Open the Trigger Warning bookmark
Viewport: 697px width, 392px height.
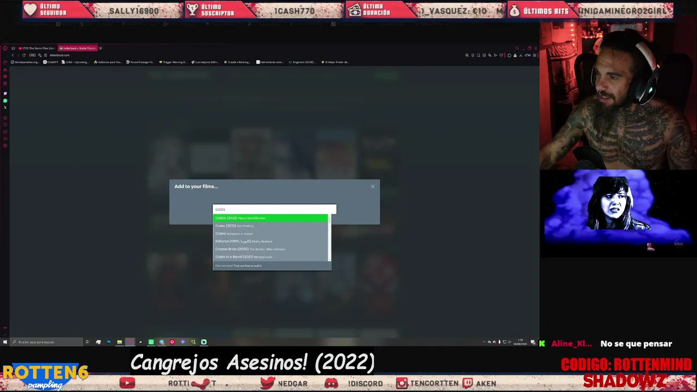click(x=173, y=62)
